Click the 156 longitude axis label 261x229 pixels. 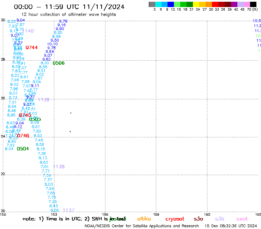tap(105, 214)
